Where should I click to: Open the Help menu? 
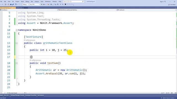60,2
